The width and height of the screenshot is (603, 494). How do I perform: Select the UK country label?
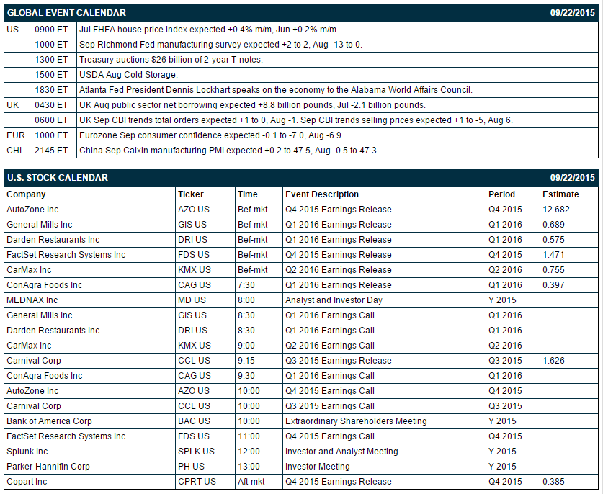tap(13, 105)
